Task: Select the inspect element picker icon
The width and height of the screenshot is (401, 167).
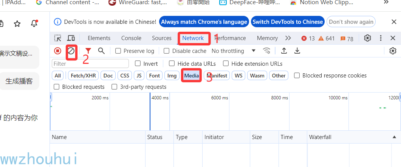Action: click(58, 38)
